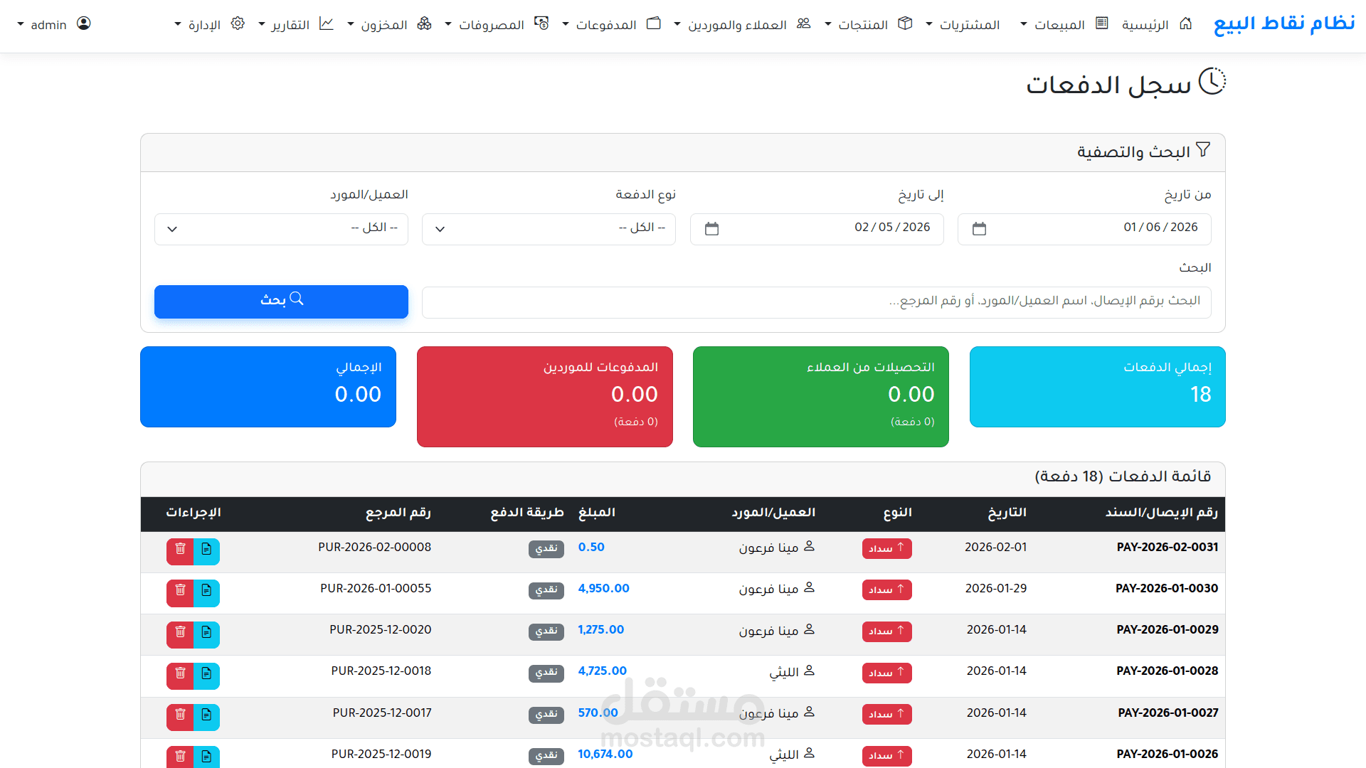The width and height of the screenshot is (1366, 768).
Task: Click the home icon beside الرئيسية
Action: (x=1185, y=23)
